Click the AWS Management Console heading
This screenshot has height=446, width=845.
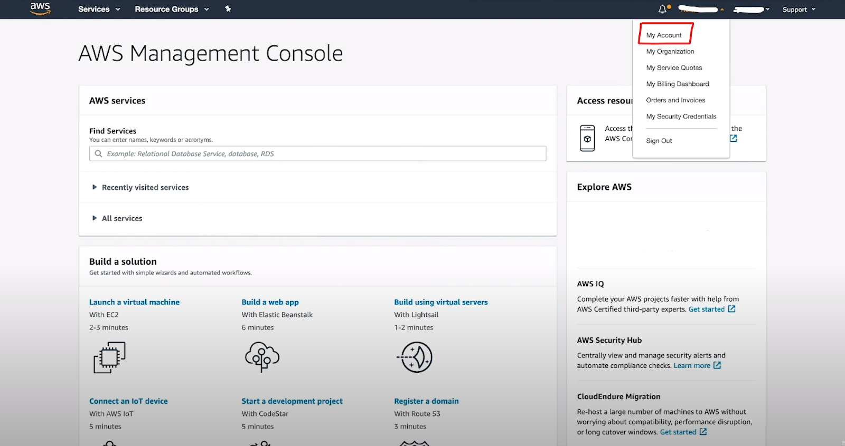(x=211, y=53)
